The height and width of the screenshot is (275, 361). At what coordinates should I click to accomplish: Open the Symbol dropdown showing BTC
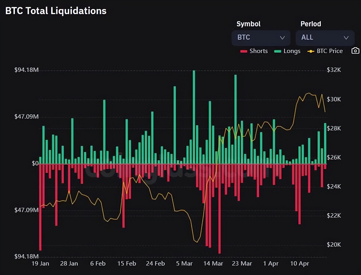tap(261, 38)
